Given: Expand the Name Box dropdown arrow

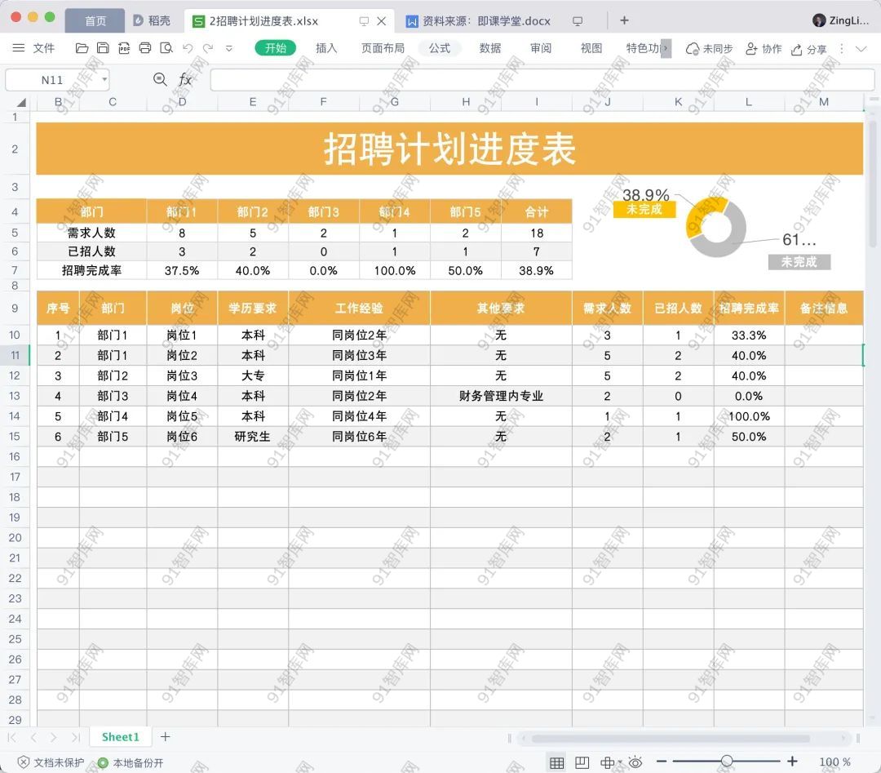Looking at the screenshot, I should tap(104, 80).
